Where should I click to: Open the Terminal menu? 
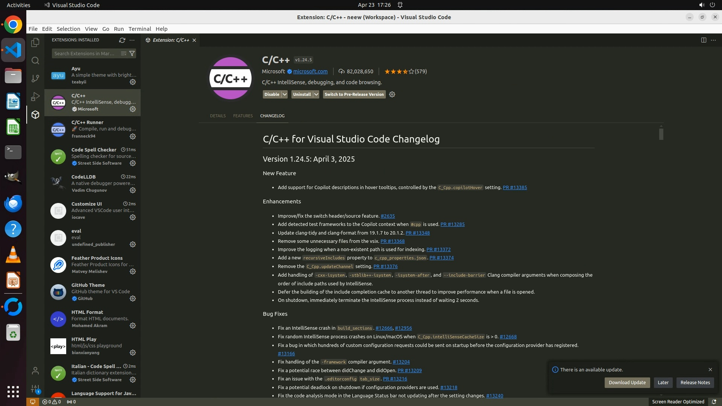coord(140,29)
